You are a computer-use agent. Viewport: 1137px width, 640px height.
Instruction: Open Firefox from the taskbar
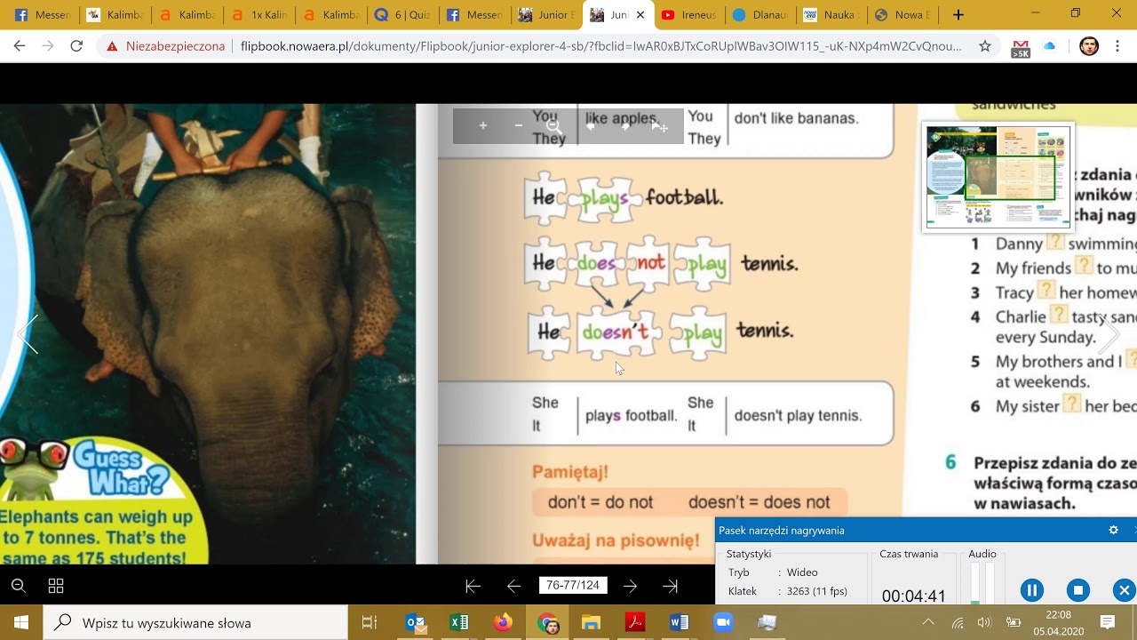pos(504,622)
